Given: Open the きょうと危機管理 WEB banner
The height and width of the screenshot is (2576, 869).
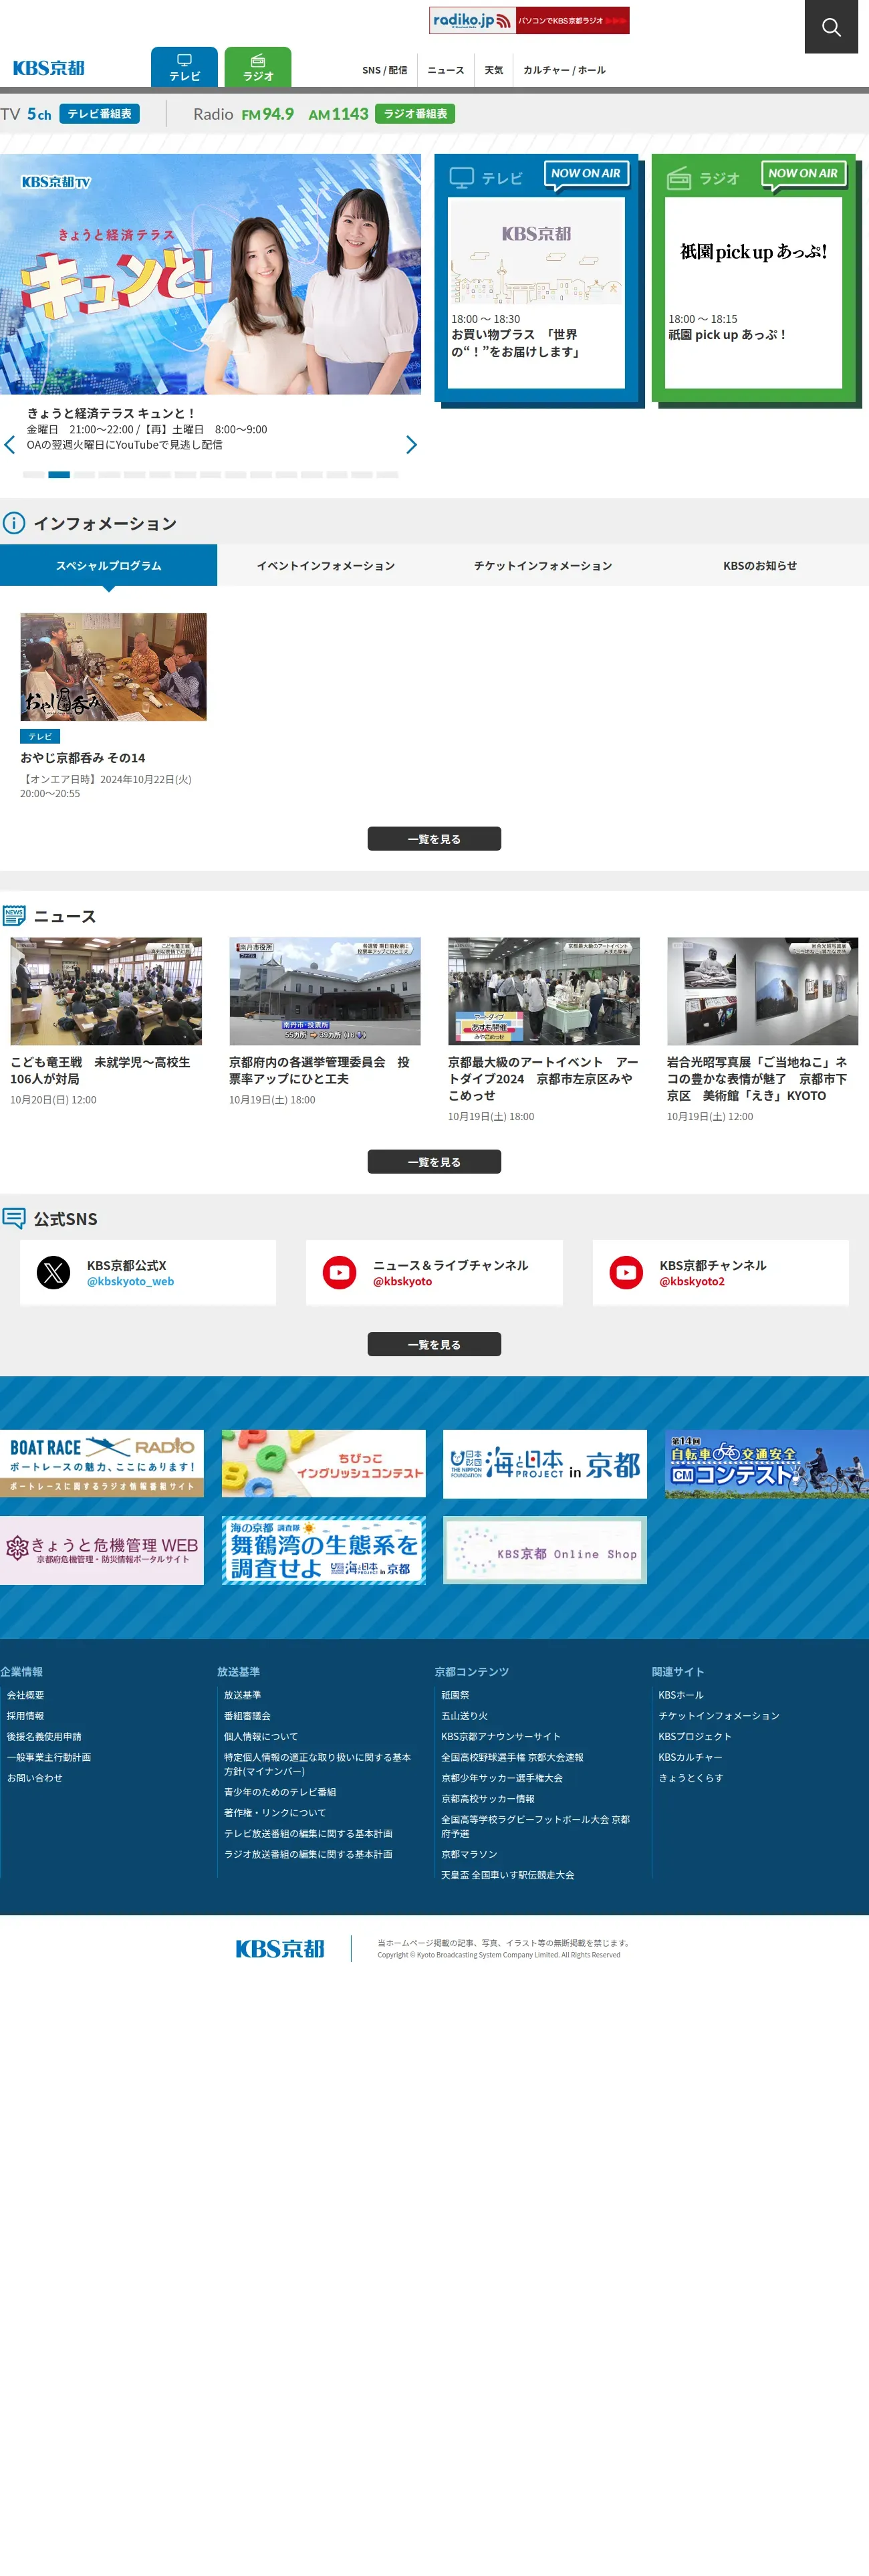Looking at the screenshot, I should pyautogui.click(x=102, y=1550).
